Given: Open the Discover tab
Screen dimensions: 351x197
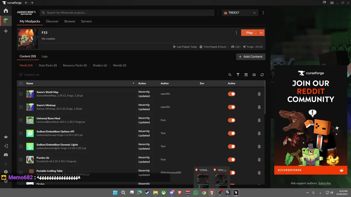Looking at the screenshot, I should 52,21.
